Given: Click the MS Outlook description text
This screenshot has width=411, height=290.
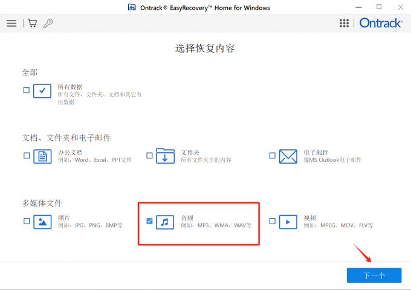Looking at the screenshot, I should click(332, 159).
